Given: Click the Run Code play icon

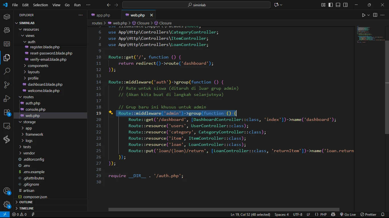Looking at the screenshot, I should pyautogui.click(x=364, y=15).
